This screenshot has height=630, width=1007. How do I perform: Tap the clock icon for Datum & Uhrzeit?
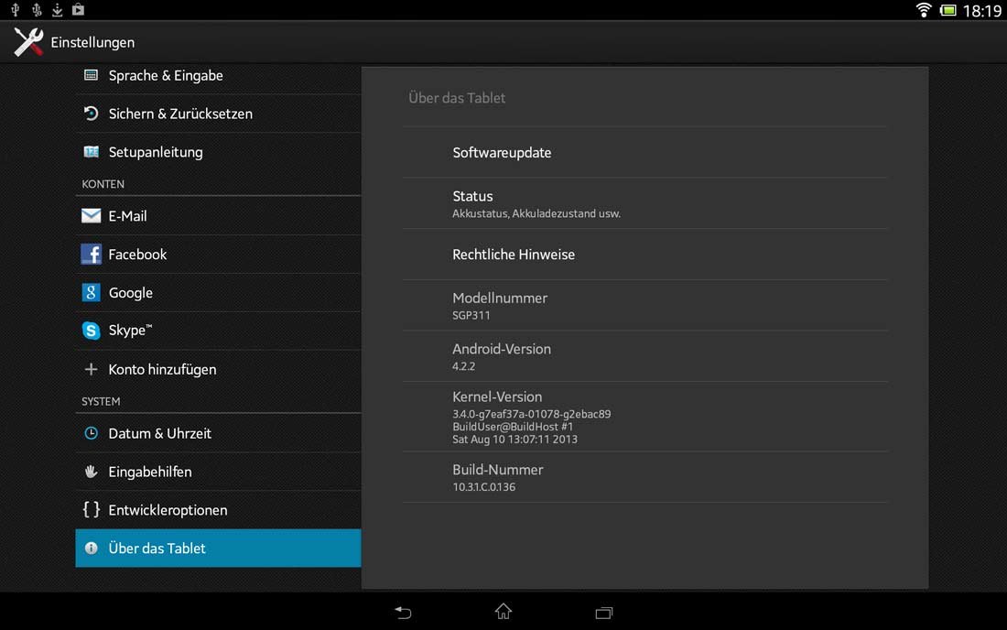pos(92,433)
